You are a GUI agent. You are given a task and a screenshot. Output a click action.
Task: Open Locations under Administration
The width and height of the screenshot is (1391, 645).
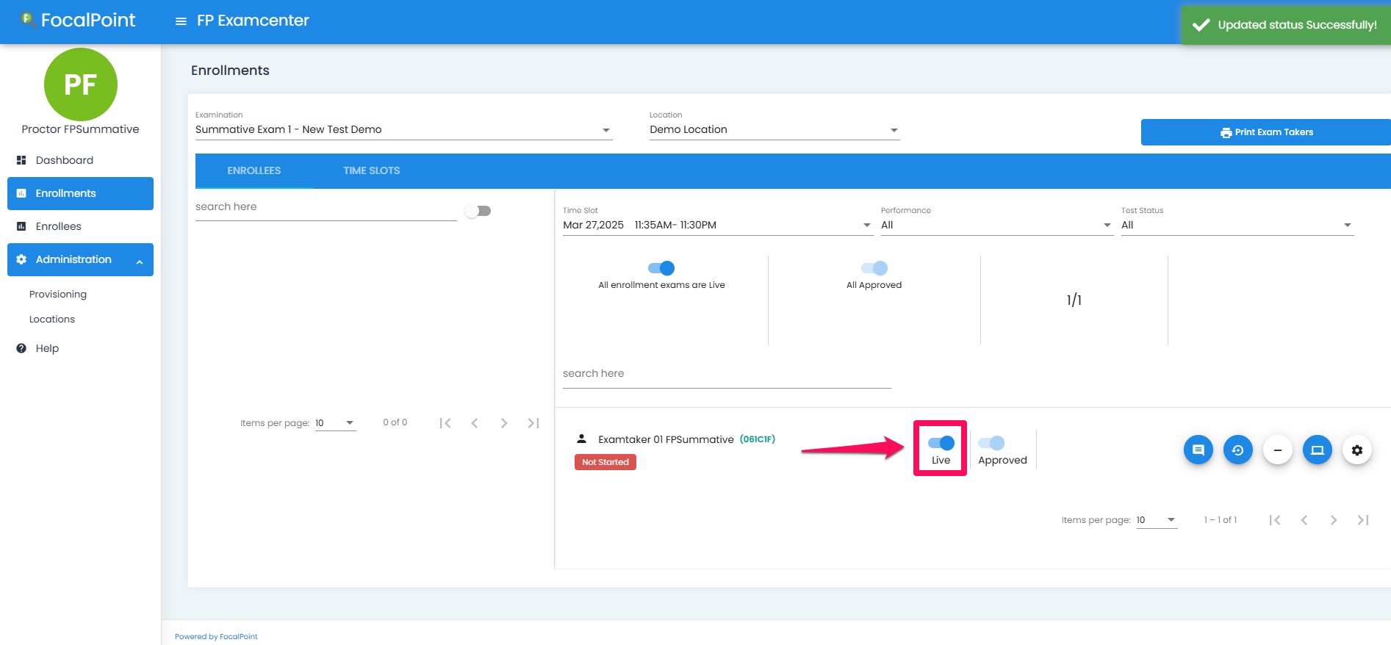[52, 319]
